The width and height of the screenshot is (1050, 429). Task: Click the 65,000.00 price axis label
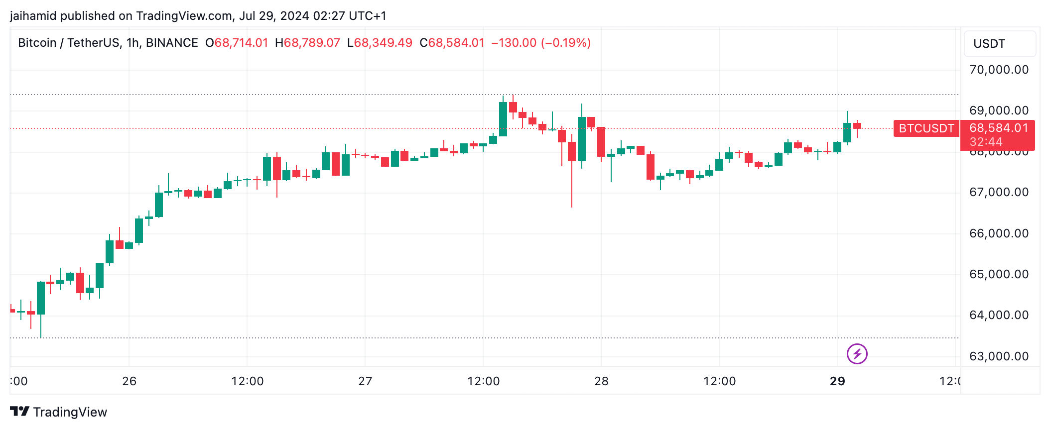999,274
